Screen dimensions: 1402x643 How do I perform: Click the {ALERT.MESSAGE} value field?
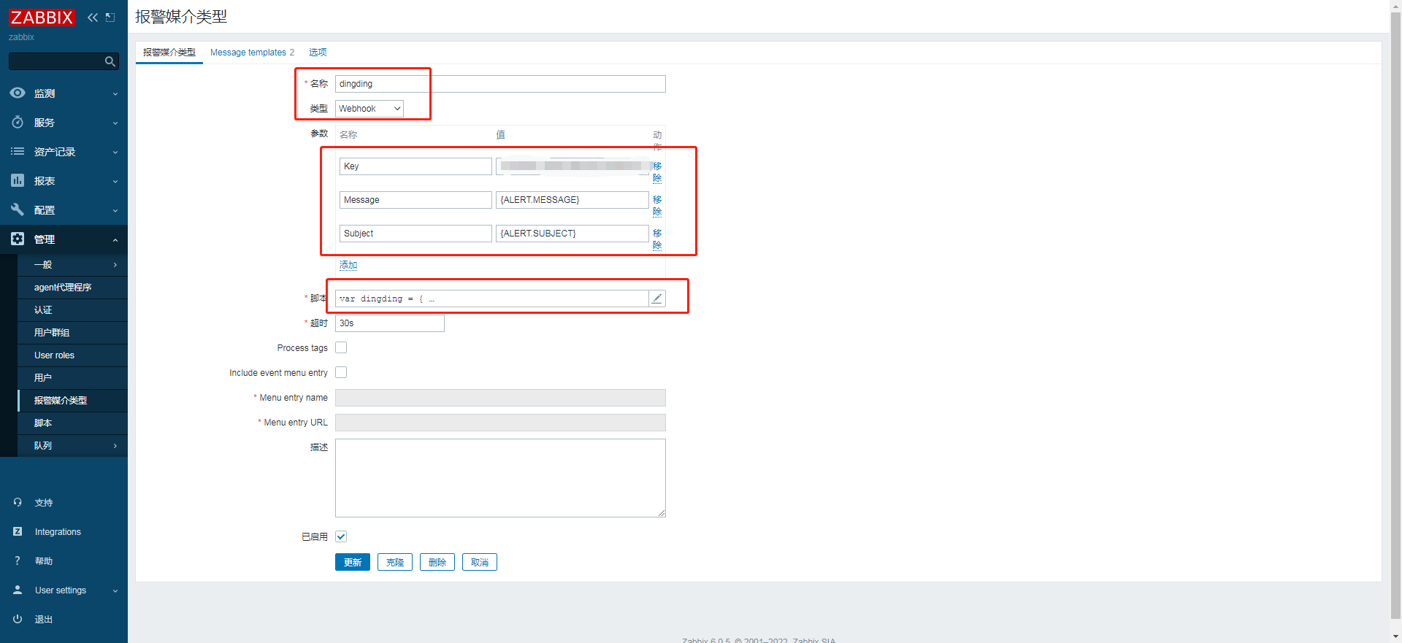pyautogui.click(x=572, y=200)
